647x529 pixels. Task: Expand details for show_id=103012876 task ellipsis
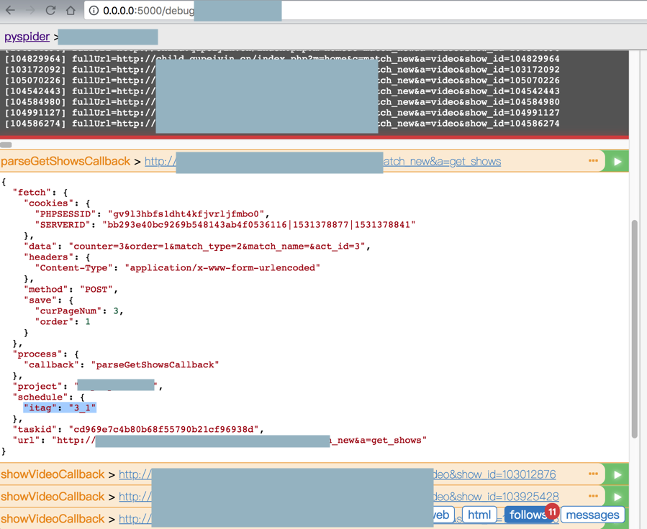[x=593, y=474]
